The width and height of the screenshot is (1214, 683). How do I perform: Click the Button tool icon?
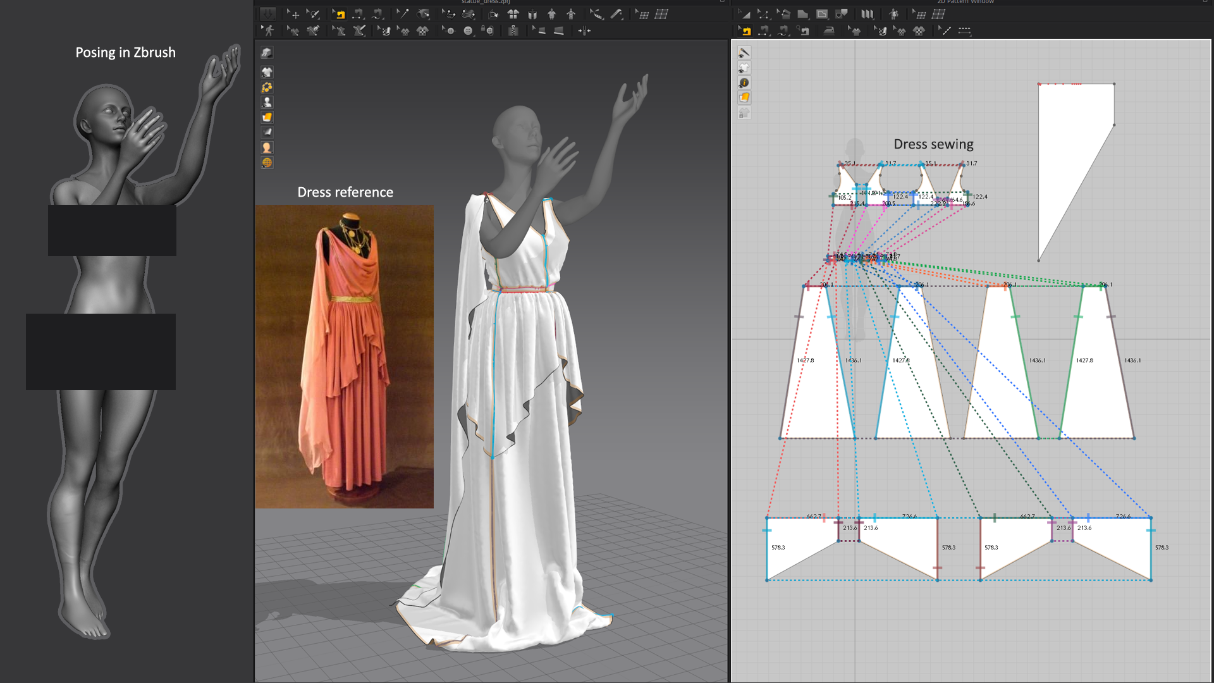[x=468, y=30]
